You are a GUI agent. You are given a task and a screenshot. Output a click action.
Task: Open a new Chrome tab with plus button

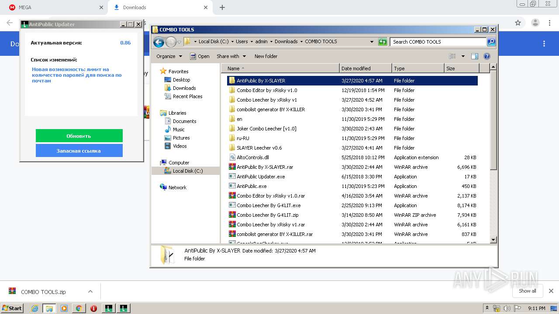[222, 7]
